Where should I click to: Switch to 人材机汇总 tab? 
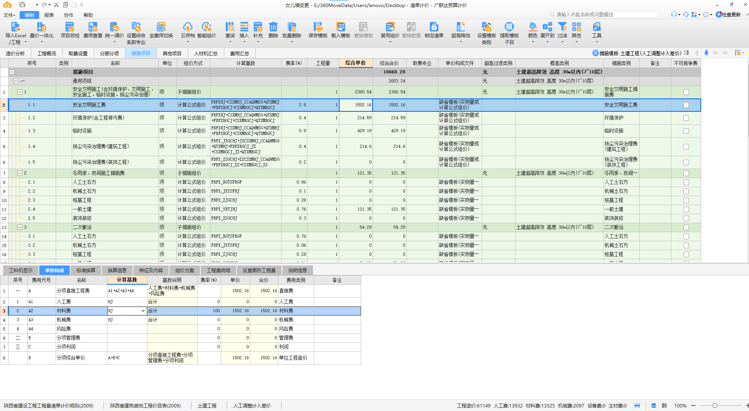206,53
